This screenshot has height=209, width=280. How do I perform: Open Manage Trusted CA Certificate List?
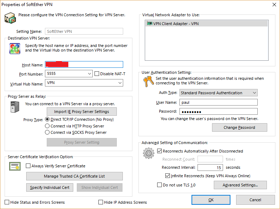click(x=74, y=176)
